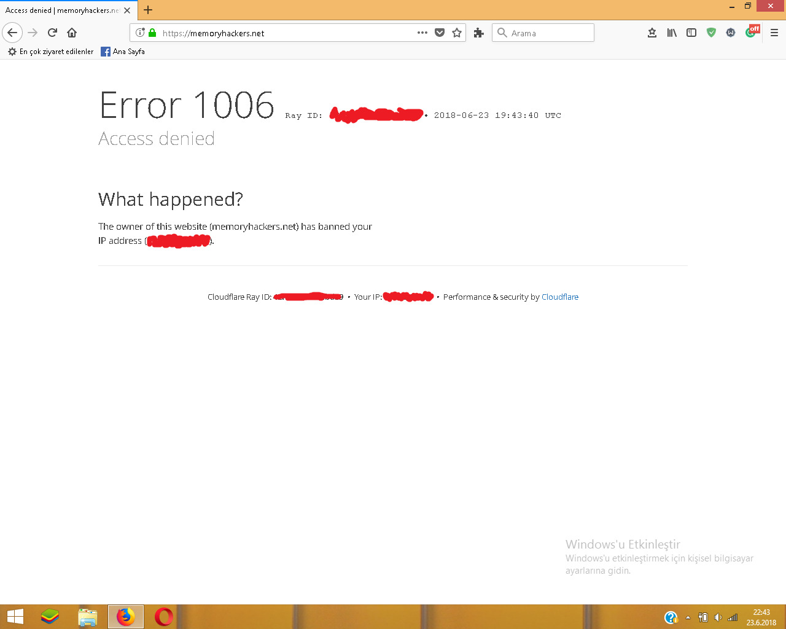The image size is (786, 629).
Task: Click the blue help icon in the tray
Action: 671,617
